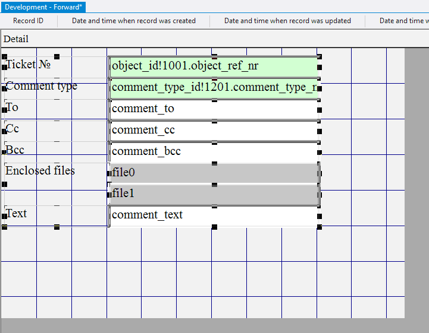Select the Comment type label

coord(42,86)
